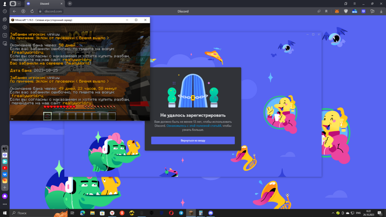386x217 pixels.
Task: Open the "Ознакомьтесь с этой полезной статьёй" link
Action: (x=194, y=125)
